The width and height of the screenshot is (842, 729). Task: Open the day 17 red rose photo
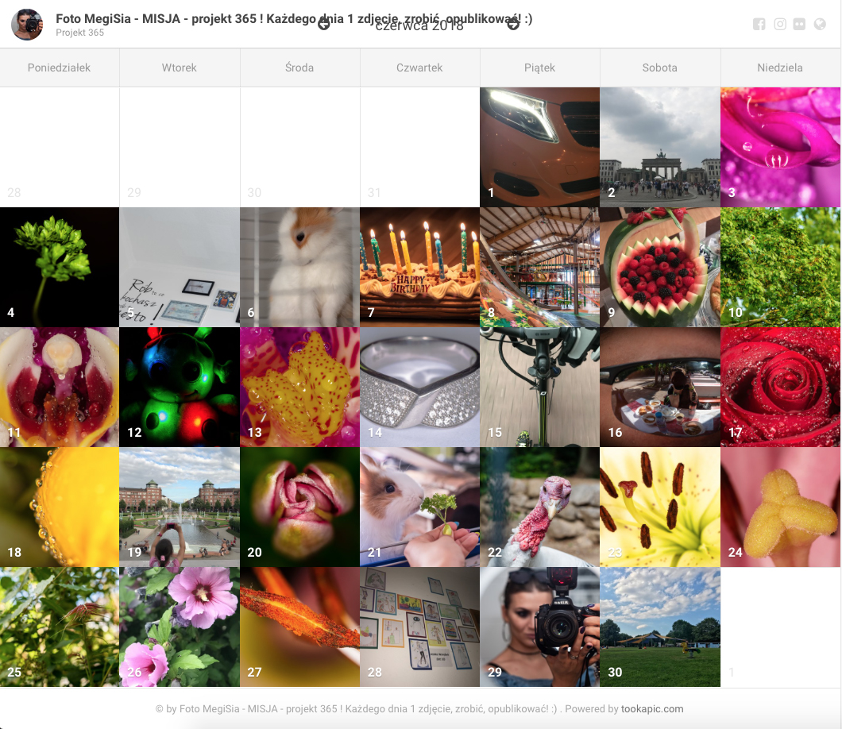[x=780, y=387]
